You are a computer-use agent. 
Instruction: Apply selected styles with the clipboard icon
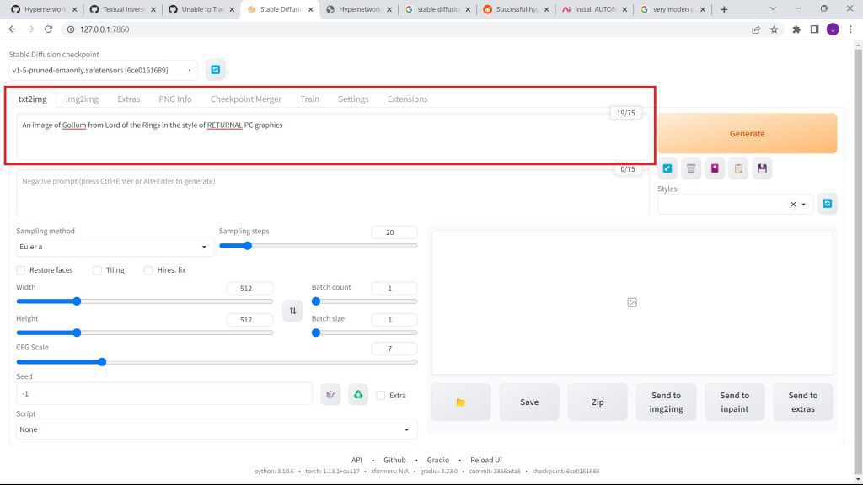click(738, 168)
